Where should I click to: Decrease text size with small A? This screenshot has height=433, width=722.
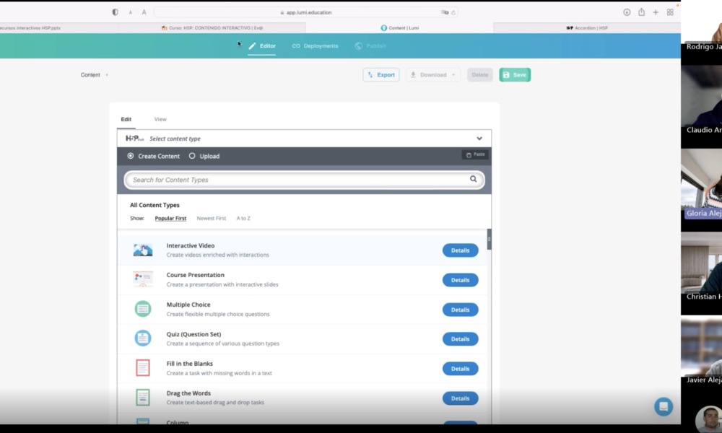coord(130,12)
